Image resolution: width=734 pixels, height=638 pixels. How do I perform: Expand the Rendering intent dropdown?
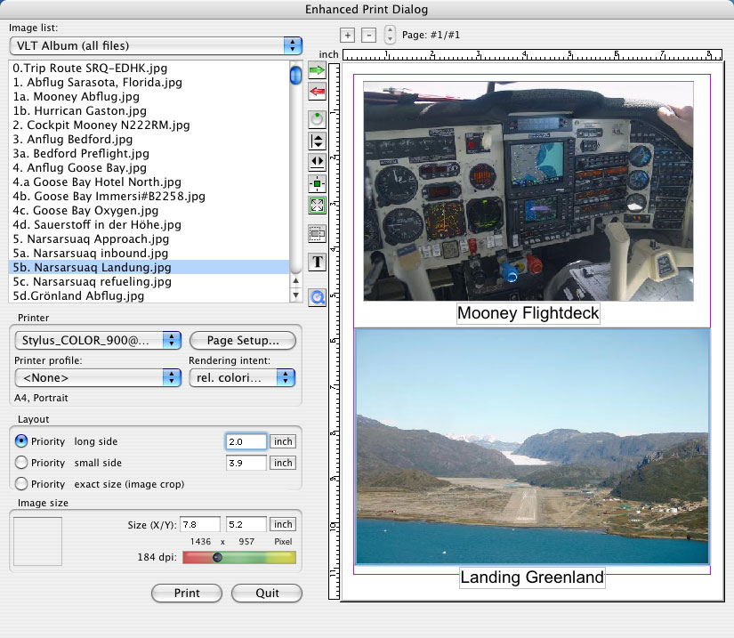241,378
